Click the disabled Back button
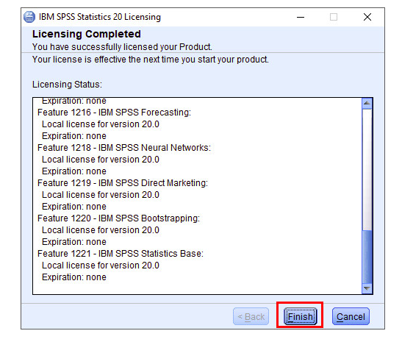402x342 pixels. [x=251, y=316]
